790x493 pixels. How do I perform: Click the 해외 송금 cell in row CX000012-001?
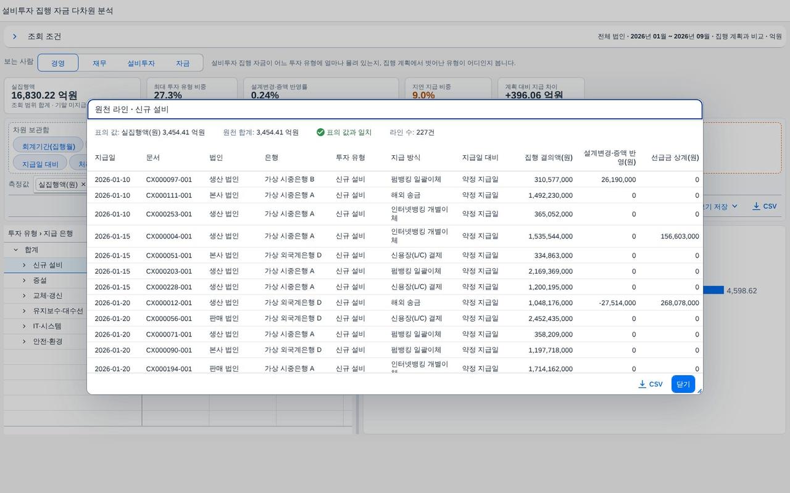click(405, 303)
